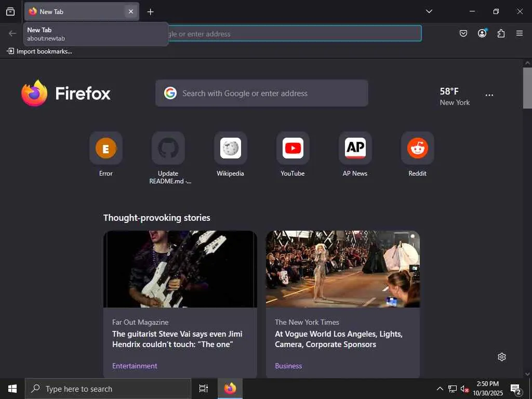
Task: Open the Extensions puzzle icon
Action: point(501,33)
